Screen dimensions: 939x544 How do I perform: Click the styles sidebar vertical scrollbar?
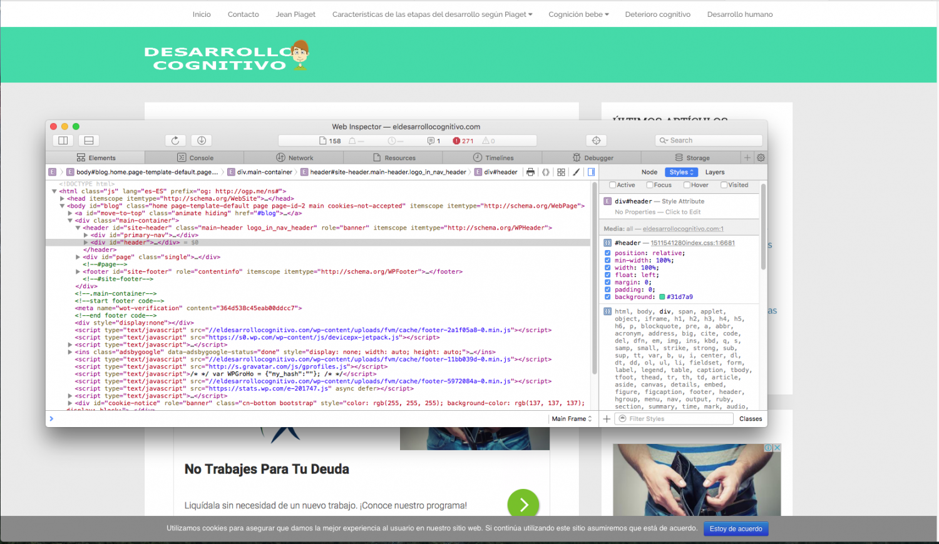(763, 226)
